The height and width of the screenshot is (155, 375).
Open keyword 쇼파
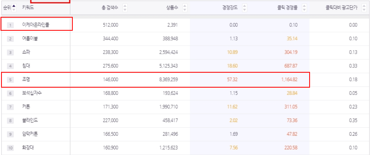tap(26, 52)
